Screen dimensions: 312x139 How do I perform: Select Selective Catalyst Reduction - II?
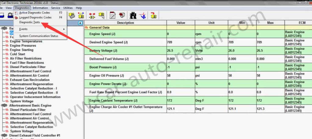click(x=34, y=93)
